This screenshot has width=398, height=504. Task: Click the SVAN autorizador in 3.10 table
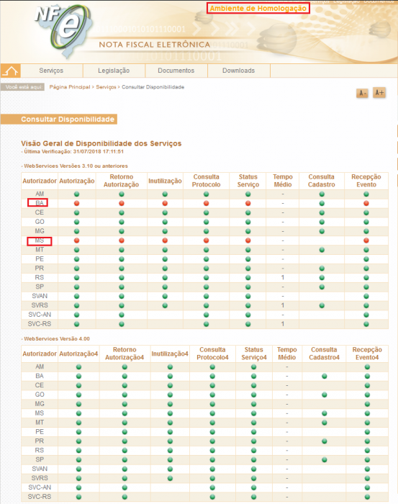pyautogui.click(x=40, y=296)
